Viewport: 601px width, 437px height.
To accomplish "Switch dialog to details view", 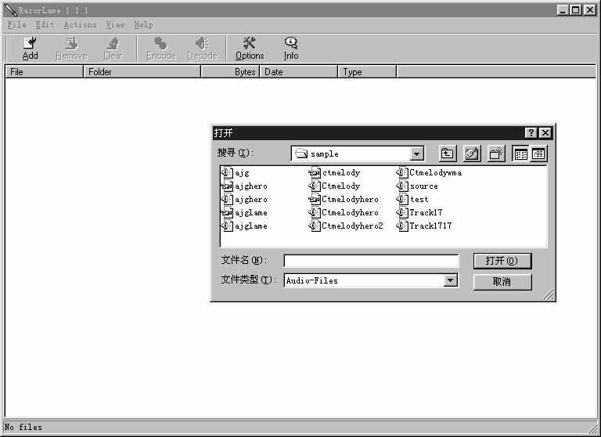I will [x=538, y=153].
